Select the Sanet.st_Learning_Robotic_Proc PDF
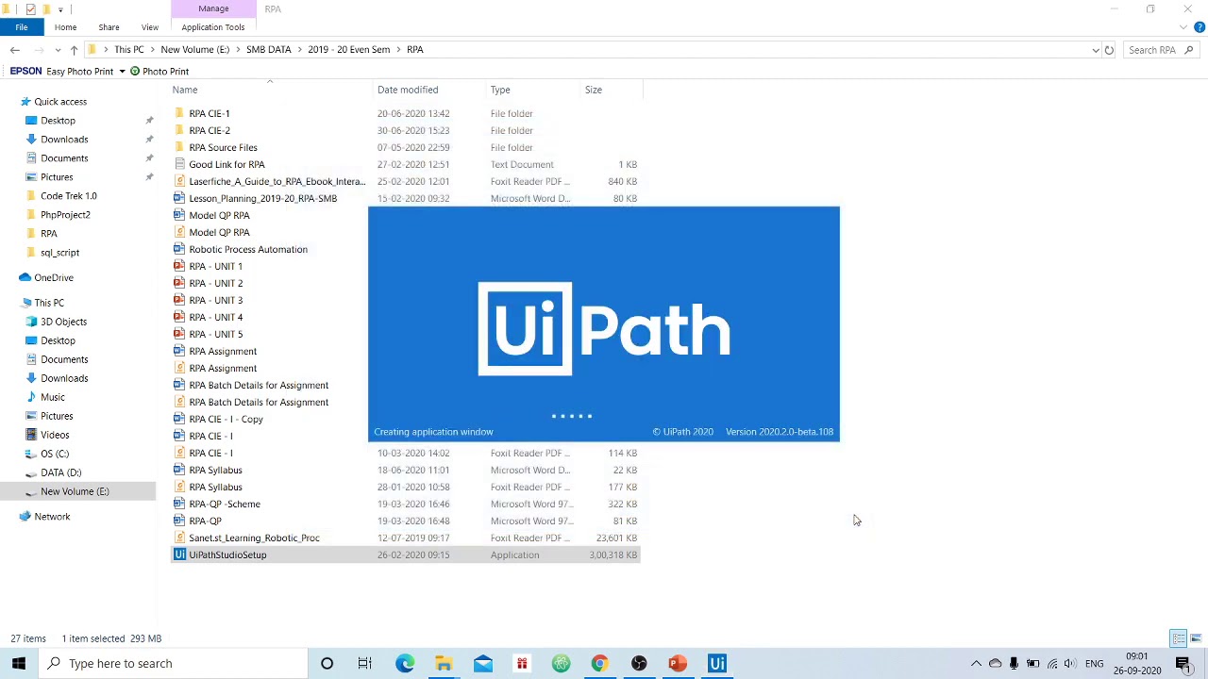The height and width of the screenshot is (679, 1208). pyautogui.click(x=254, y=538)
